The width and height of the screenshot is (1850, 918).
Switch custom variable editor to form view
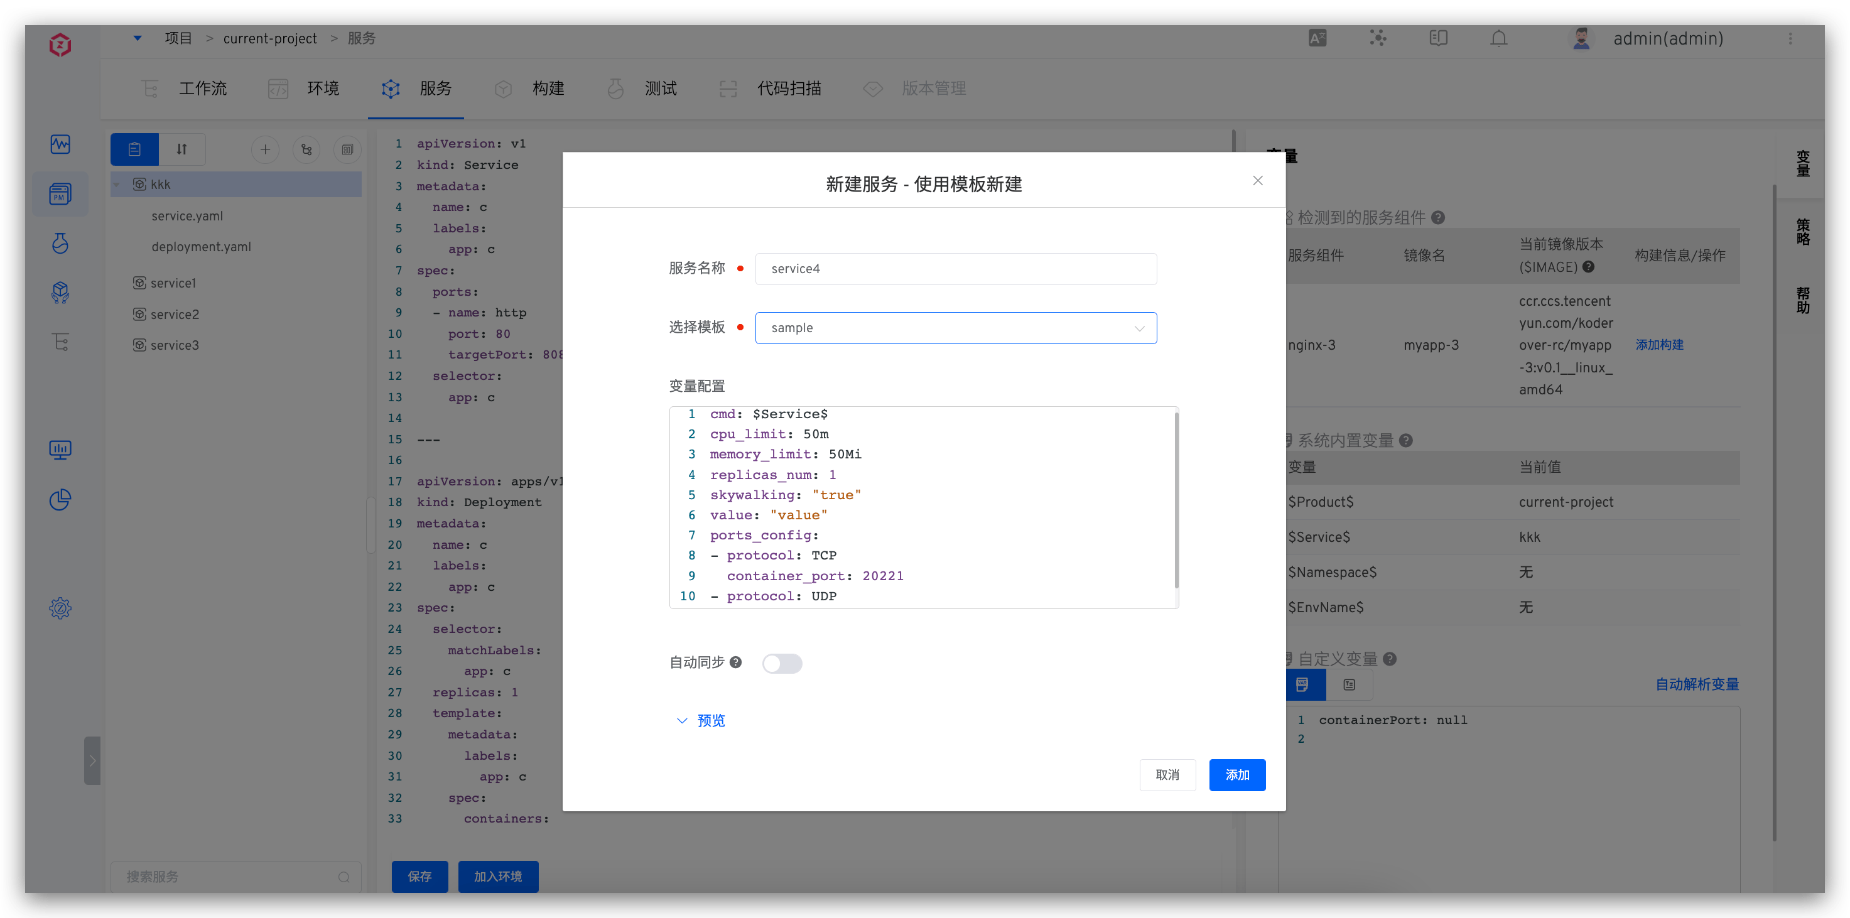(x=1350, y=684)
